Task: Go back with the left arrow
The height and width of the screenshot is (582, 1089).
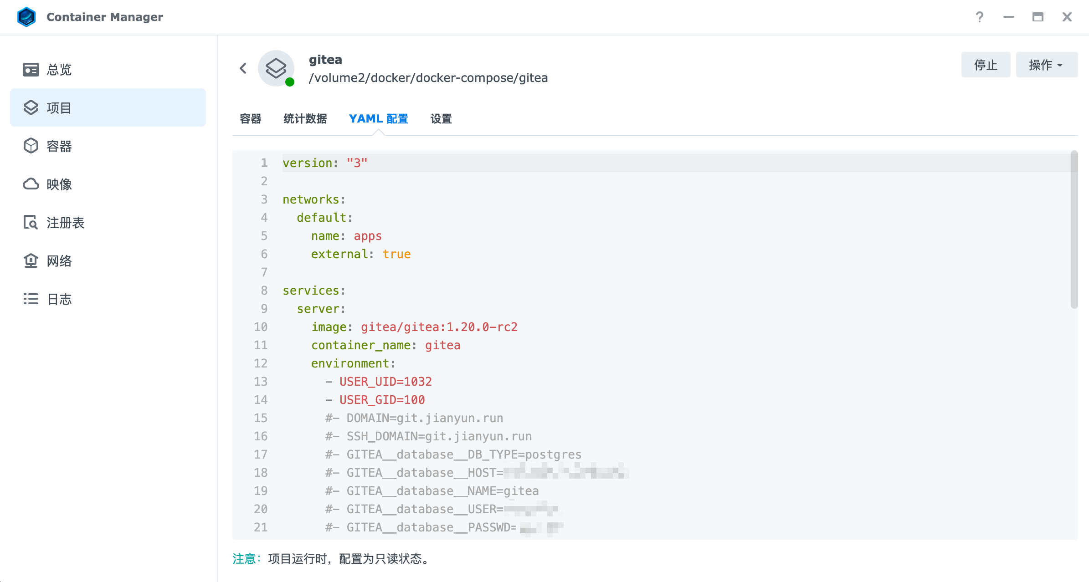Action: point(243,68)
